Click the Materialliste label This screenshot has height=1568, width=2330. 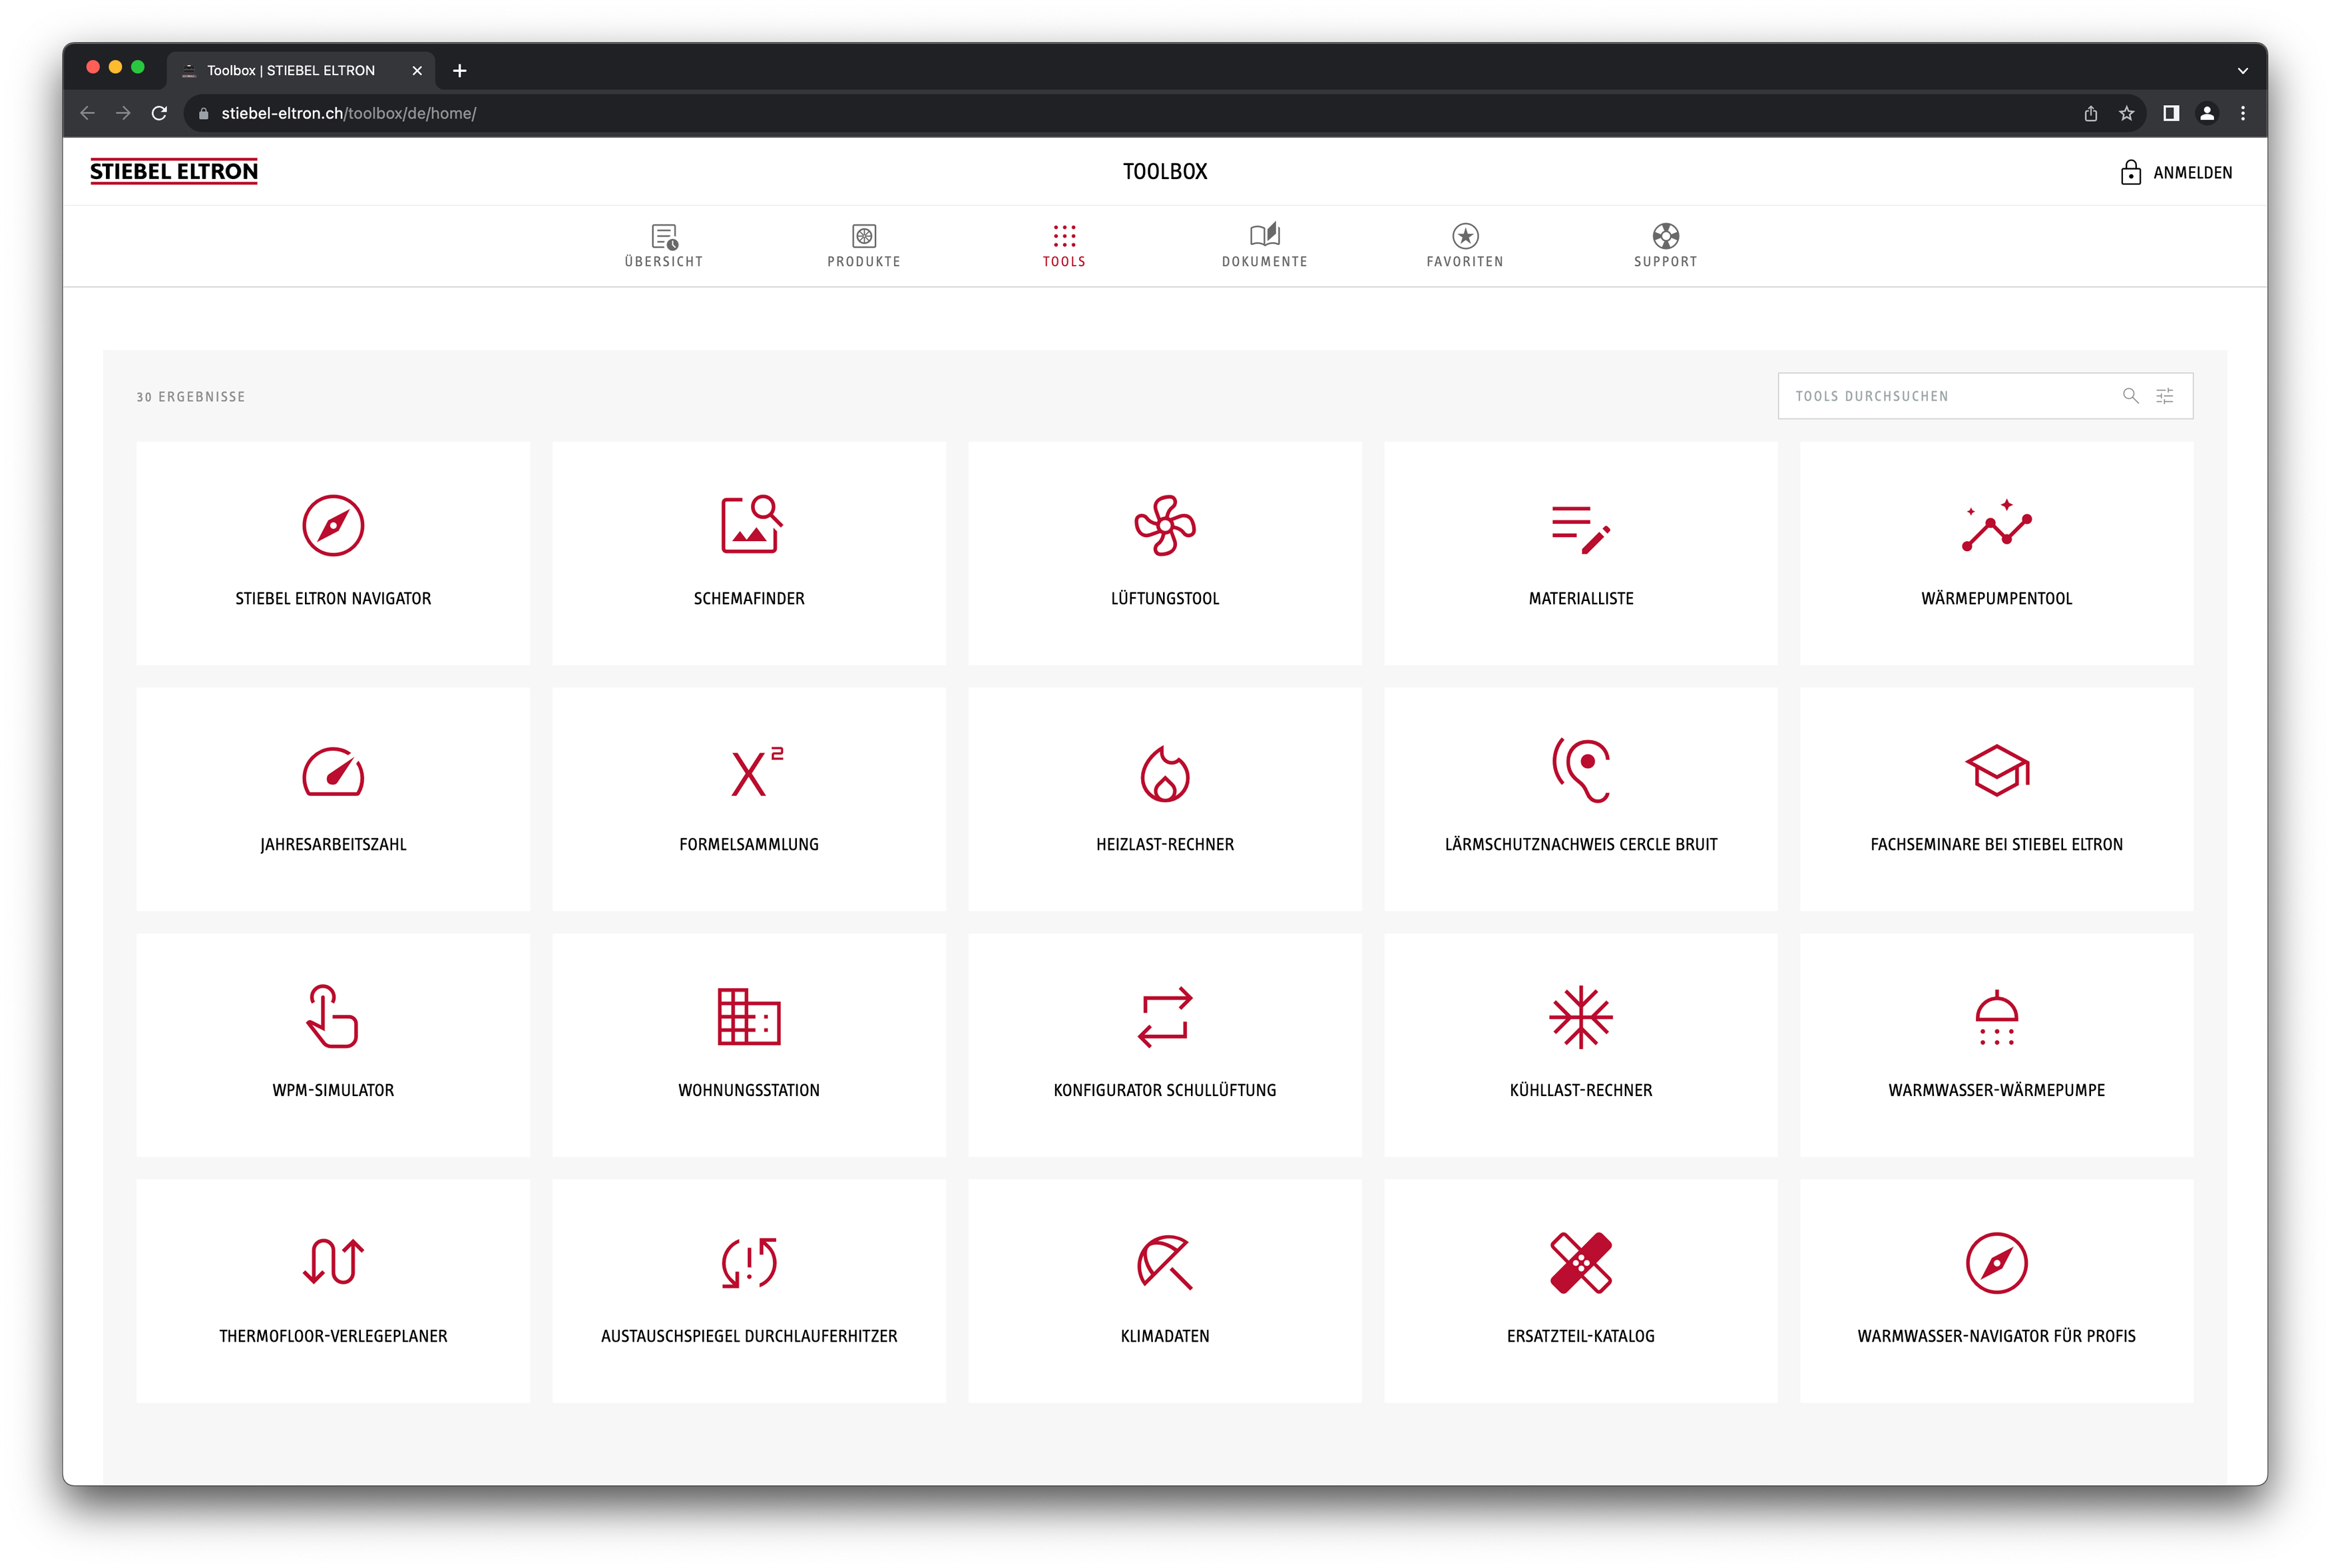tap(1581, 598)
